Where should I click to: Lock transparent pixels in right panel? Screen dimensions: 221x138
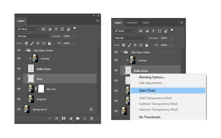click(x=124, y=45)
